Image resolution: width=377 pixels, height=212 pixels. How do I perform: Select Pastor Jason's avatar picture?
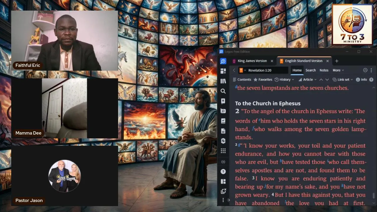65,176
